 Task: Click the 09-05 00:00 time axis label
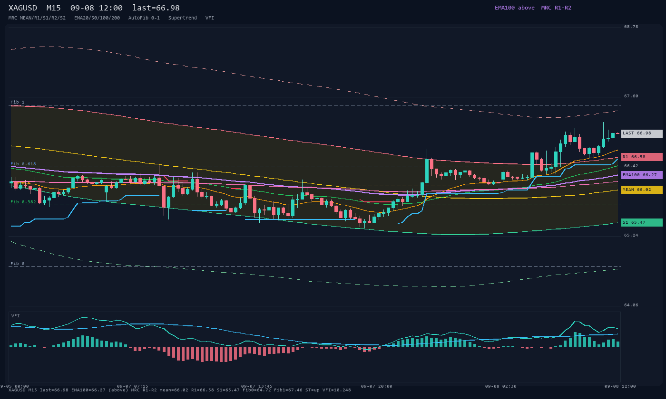tap(15, 386)
